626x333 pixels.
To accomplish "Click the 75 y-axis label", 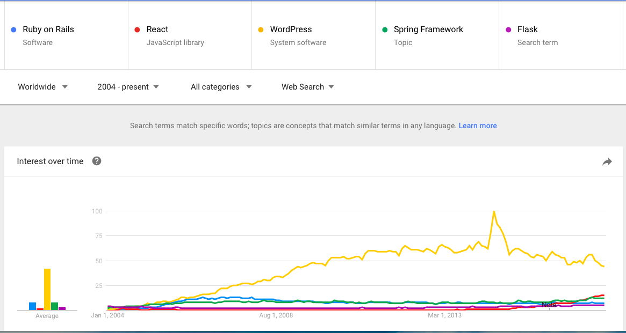I will [99, 236].
